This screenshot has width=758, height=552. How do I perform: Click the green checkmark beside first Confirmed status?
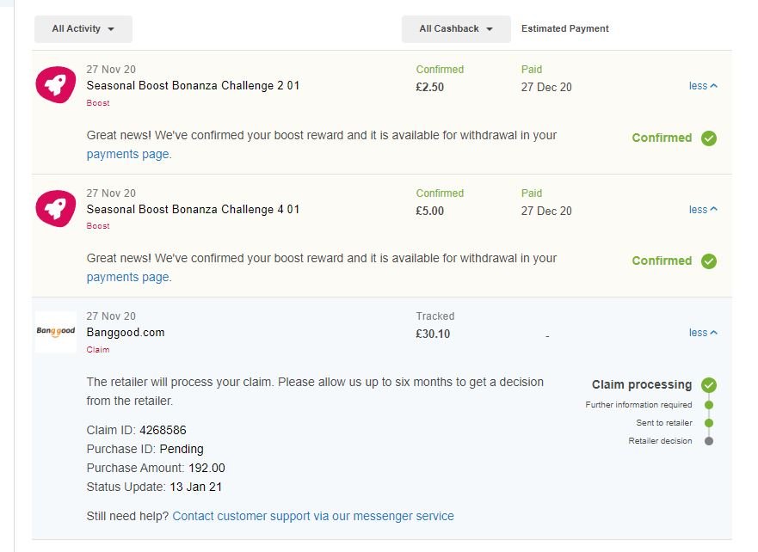click(x=709, y=138)
